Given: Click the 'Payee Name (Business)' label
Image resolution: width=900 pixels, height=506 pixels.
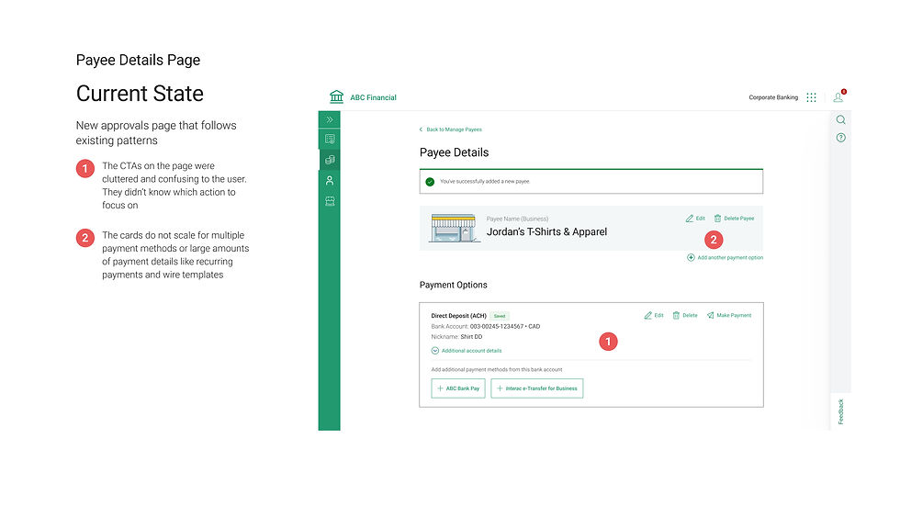Looking at the screenshot, I should pyautogui.click(x=517, y=219).
